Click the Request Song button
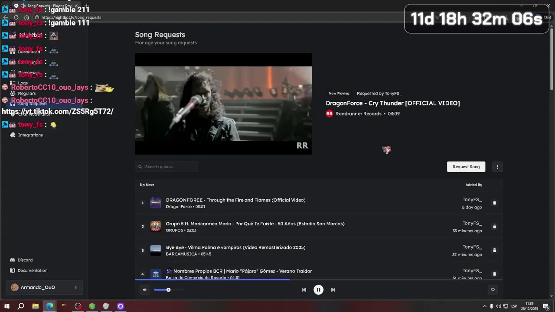 click(466, 167)
